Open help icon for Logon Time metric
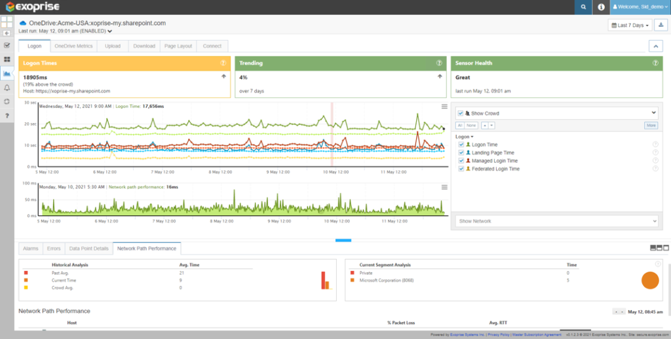Image resolution: width=671 pixels, height=339 pixels. pos(655,145)
